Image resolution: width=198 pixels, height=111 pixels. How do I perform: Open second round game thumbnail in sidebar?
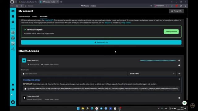point(13,38)
